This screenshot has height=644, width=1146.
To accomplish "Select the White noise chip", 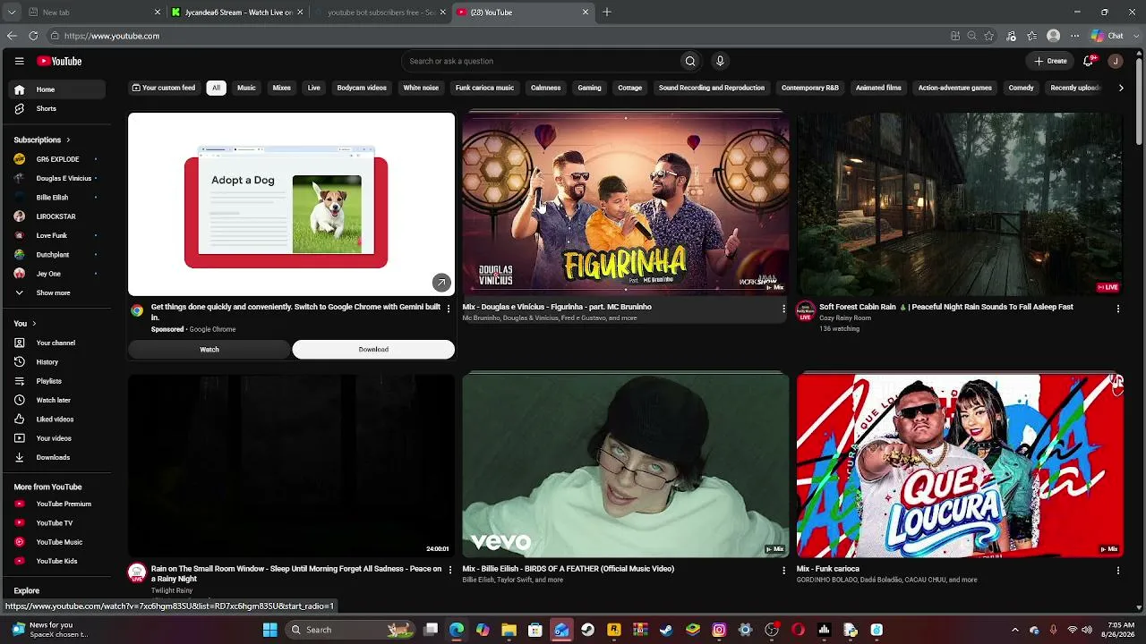I will tap(421, 88).
